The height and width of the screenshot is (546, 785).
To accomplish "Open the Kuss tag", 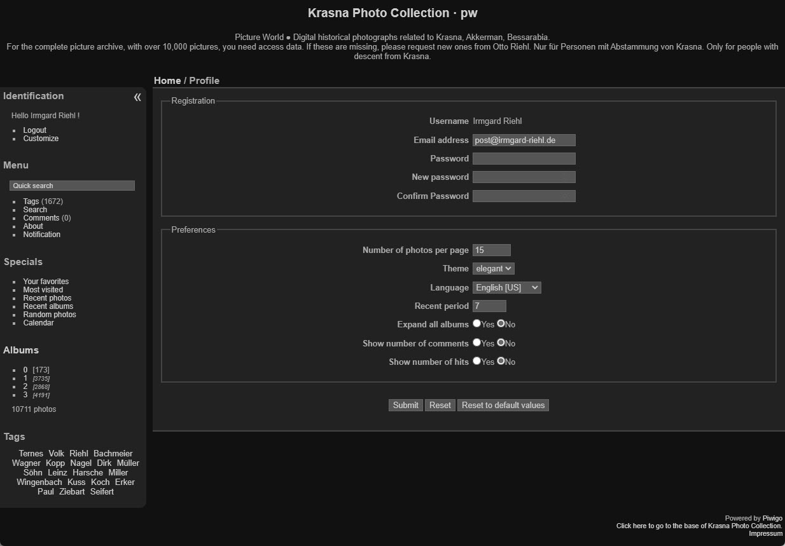I will tap(76, 482).
